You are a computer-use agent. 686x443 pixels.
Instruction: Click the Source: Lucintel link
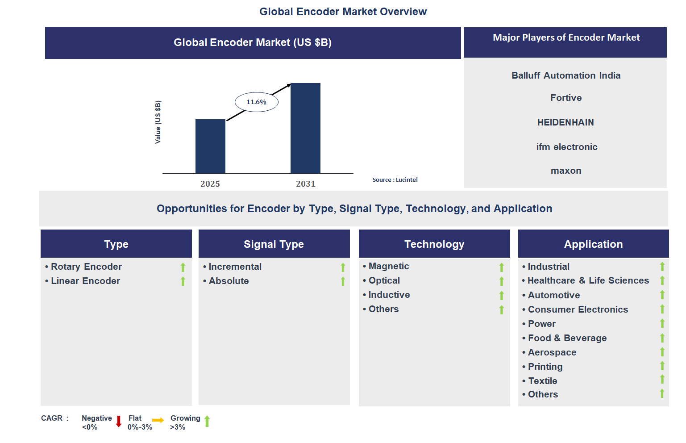(395, 180)
